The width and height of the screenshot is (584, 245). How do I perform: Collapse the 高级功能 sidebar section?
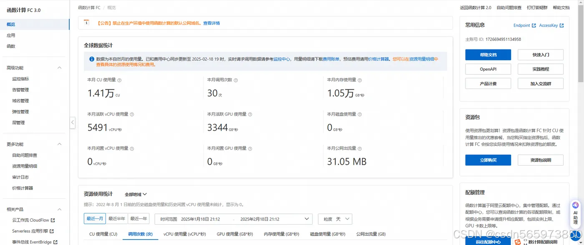click(x=59, y=67)
